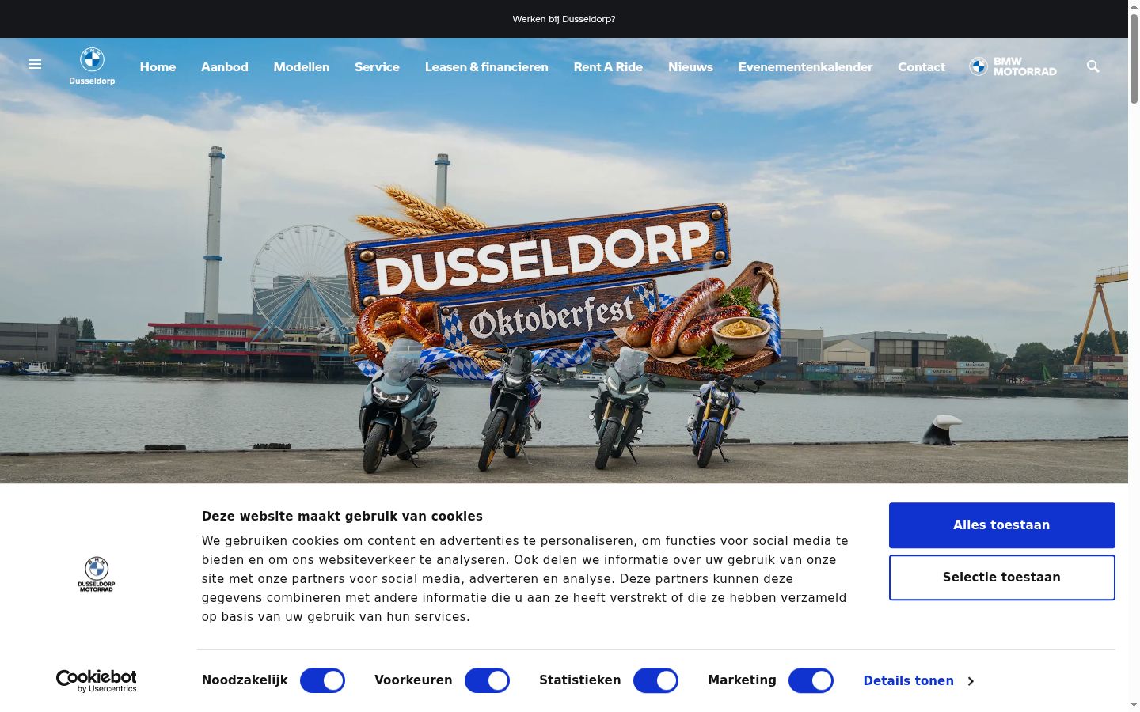
Task: Toggle the Noodzakelijk cookie switch
Action: 322,680
